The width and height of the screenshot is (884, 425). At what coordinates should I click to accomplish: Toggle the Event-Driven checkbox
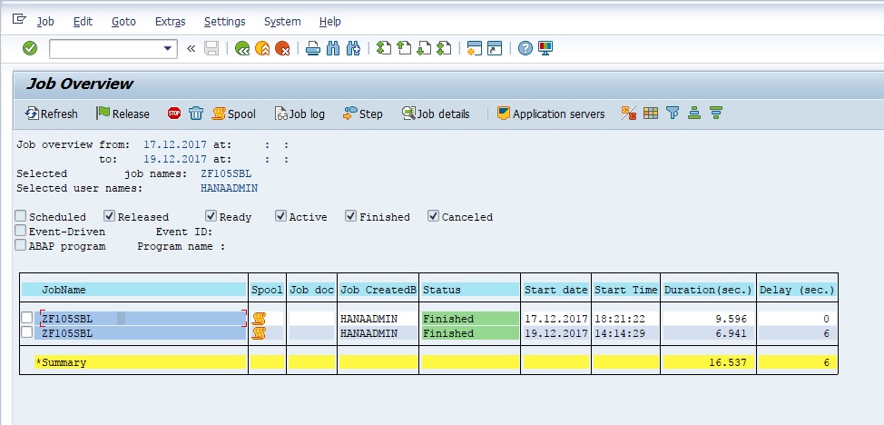tap(21, 231)
